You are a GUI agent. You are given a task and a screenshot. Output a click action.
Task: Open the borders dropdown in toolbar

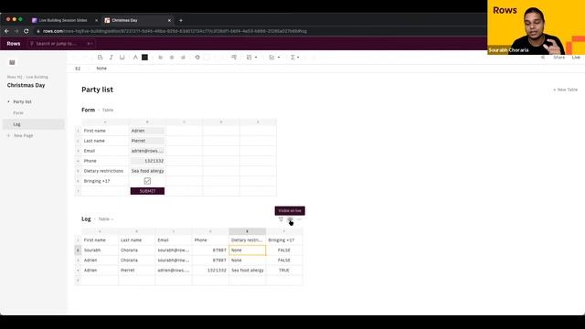tap(251, 58)
